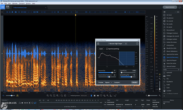Toggle the yellow spectrogram view icon beside the balance slider
The image size is (183, 110).
pos(17,96)
